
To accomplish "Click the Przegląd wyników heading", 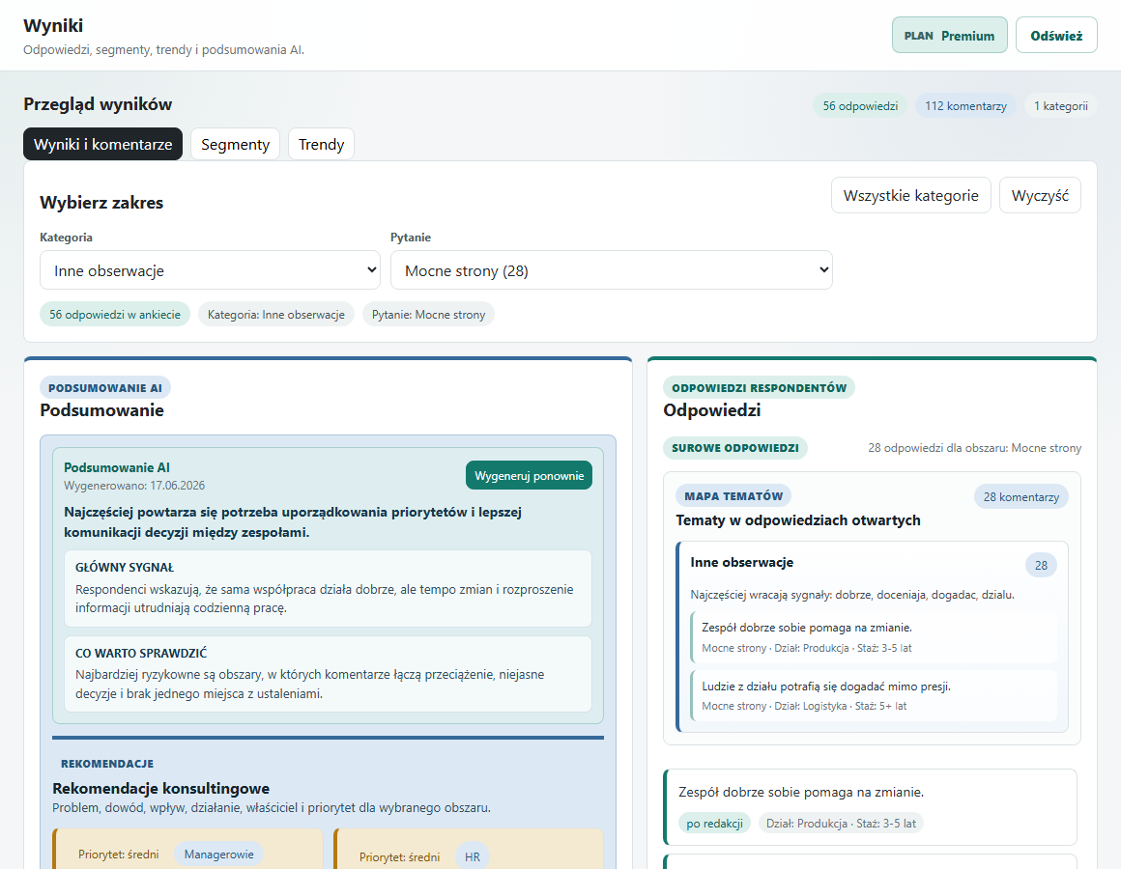I will 98,104.
